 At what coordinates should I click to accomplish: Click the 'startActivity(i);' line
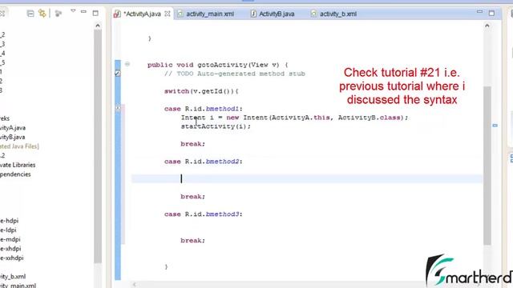pos(216,126)
